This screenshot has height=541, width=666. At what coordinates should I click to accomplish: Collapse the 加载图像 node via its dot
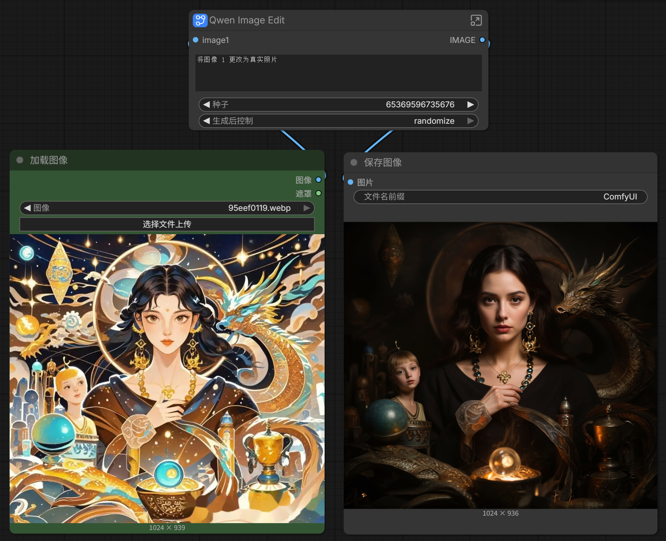pos(20,160)
